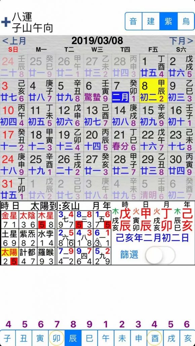Select March 10 丙午 day cell
This screenshot has width=195, height=346.
tap(14, 115)
